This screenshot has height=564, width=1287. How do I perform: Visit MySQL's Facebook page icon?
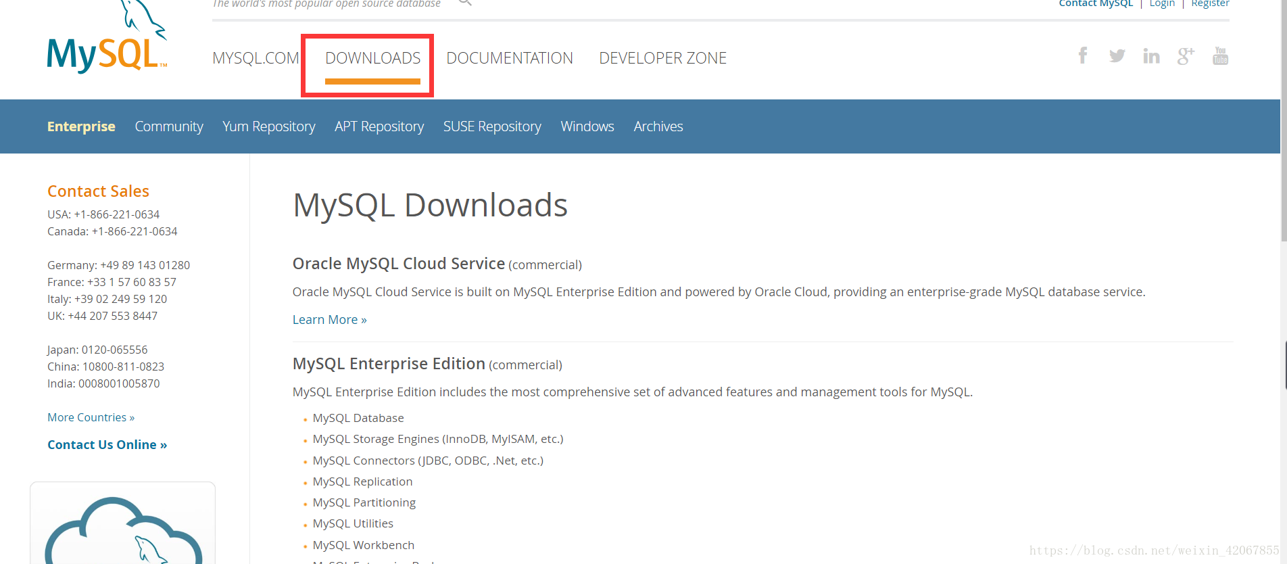click(x=1083, y=55)
